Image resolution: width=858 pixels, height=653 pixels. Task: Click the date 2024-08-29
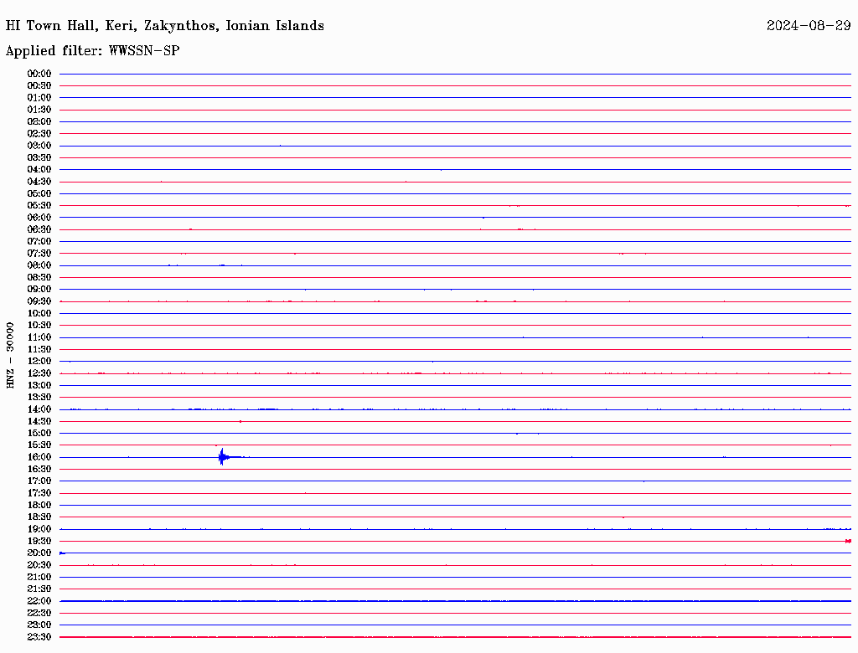[809, 26]
